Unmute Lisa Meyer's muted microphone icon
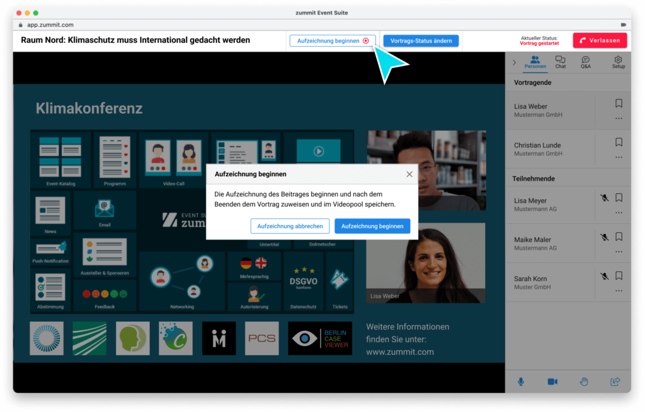This screenshot has height=412, width=645. [x=604, y=198]
